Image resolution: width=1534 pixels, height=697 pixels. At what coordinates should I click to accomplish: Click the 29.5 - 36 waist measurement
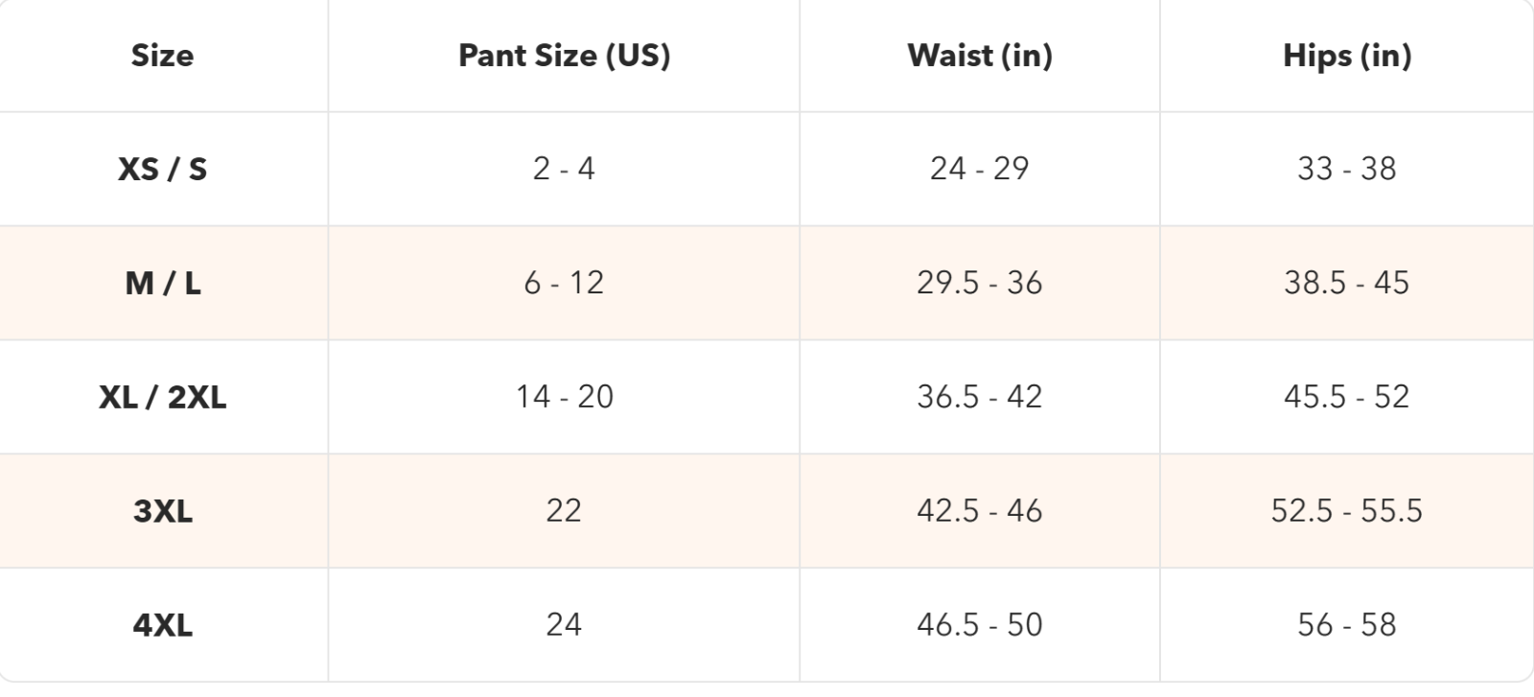[980, 283]
